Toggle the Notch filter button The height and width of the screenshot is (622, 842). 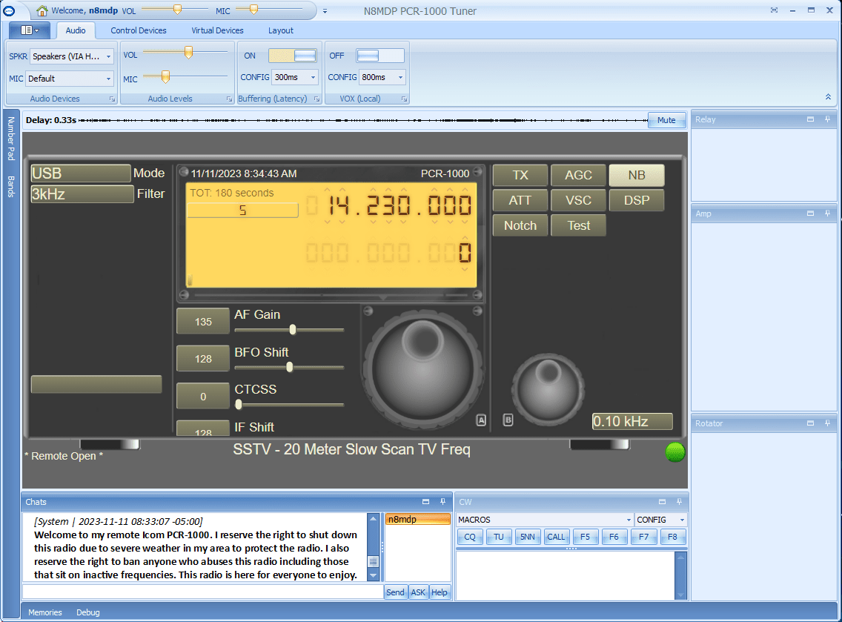coord(520,225)
